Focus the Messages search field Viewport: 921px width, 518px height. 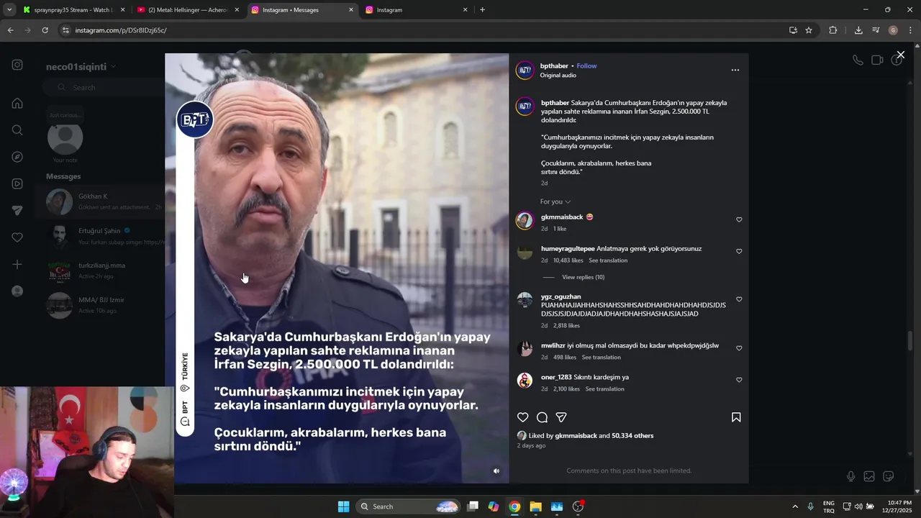pos(104,87)
